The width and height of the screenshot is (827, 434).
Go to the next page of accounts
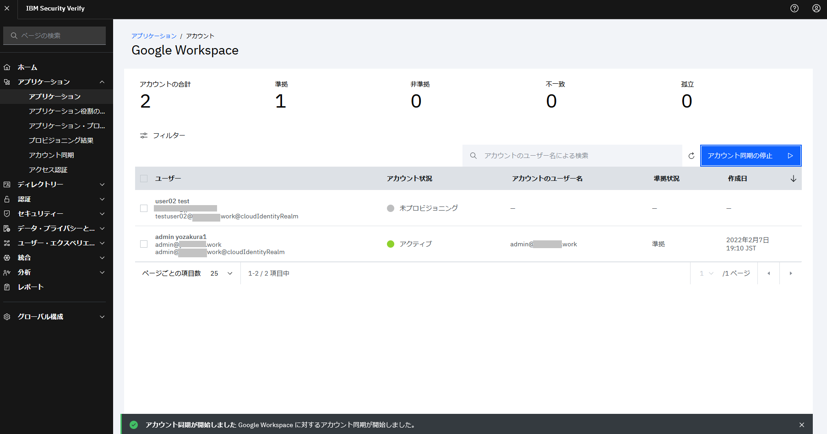coord(791,273)
